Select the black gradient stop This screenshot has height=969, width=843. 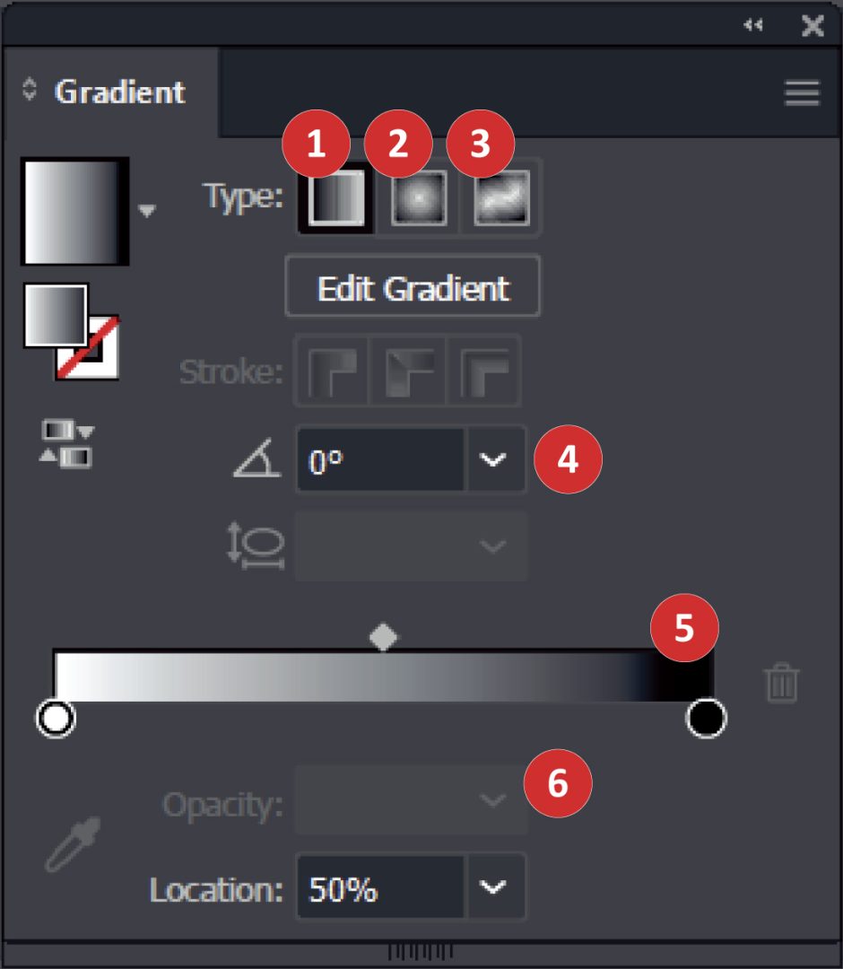[x=705, y=717]
